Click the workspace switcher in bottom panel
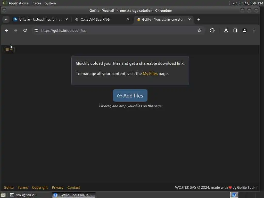 pyautogui.click(x=234, y=195)
